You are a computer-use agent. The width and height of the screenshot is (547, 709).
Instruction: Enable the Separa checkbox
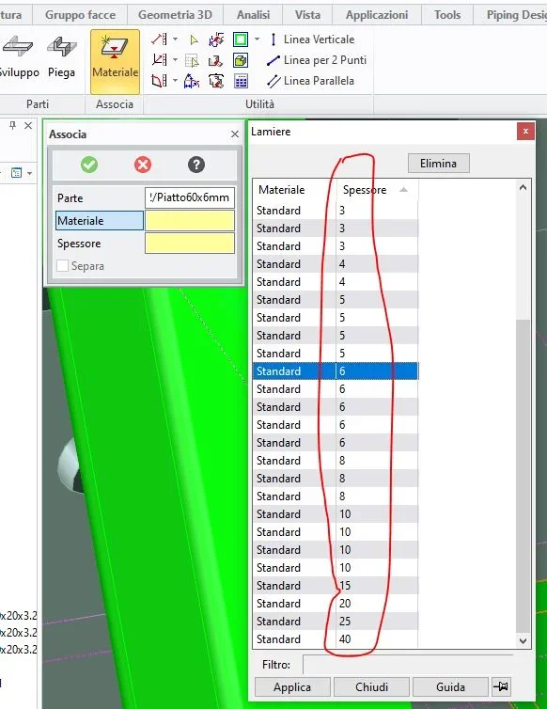coord(62,266)
